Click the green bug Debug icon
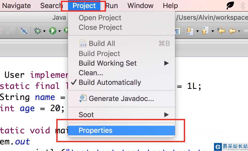This screenshot has width=248, height=151. pos(38,31)
